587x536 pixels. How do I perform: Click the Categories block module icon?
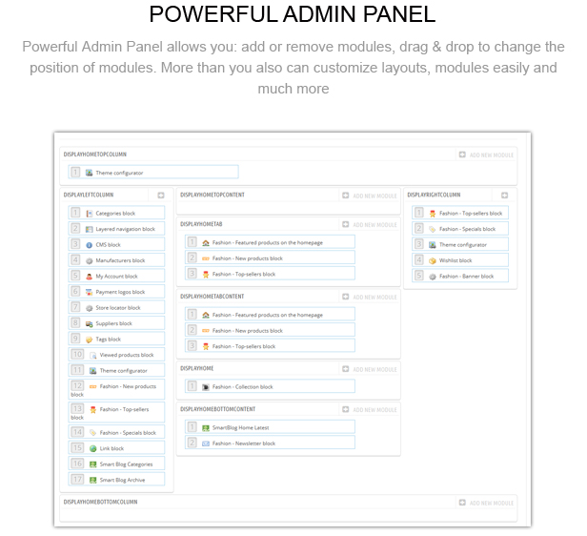point(90,214)
